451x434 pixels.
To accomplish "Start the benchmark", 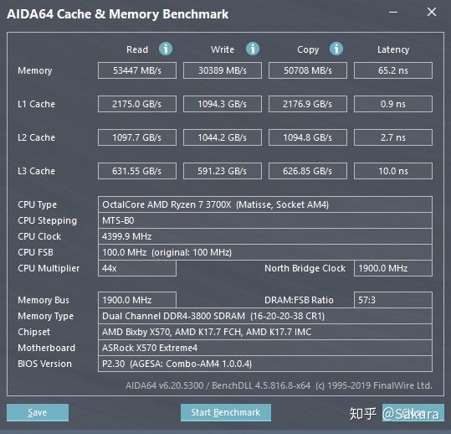I will tap(226, 412).
